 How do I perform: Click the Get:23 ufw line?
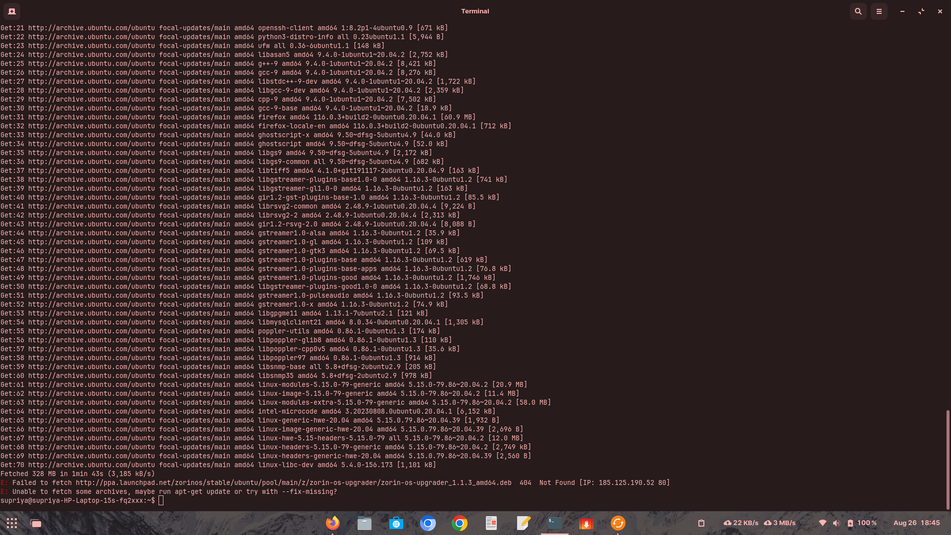pyautogui.click(x=192, y=46)
